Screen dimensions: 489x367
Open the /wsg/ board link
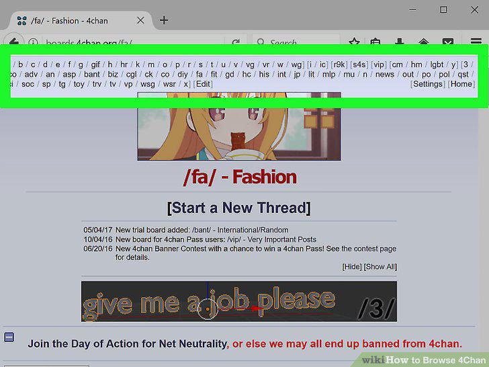(148, 84)
